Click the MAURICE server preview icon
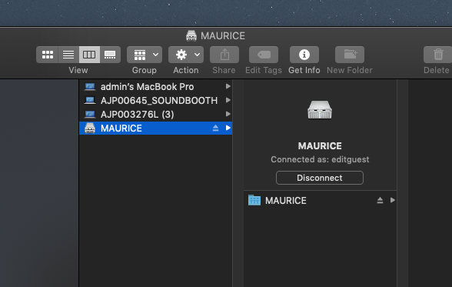 320,110
